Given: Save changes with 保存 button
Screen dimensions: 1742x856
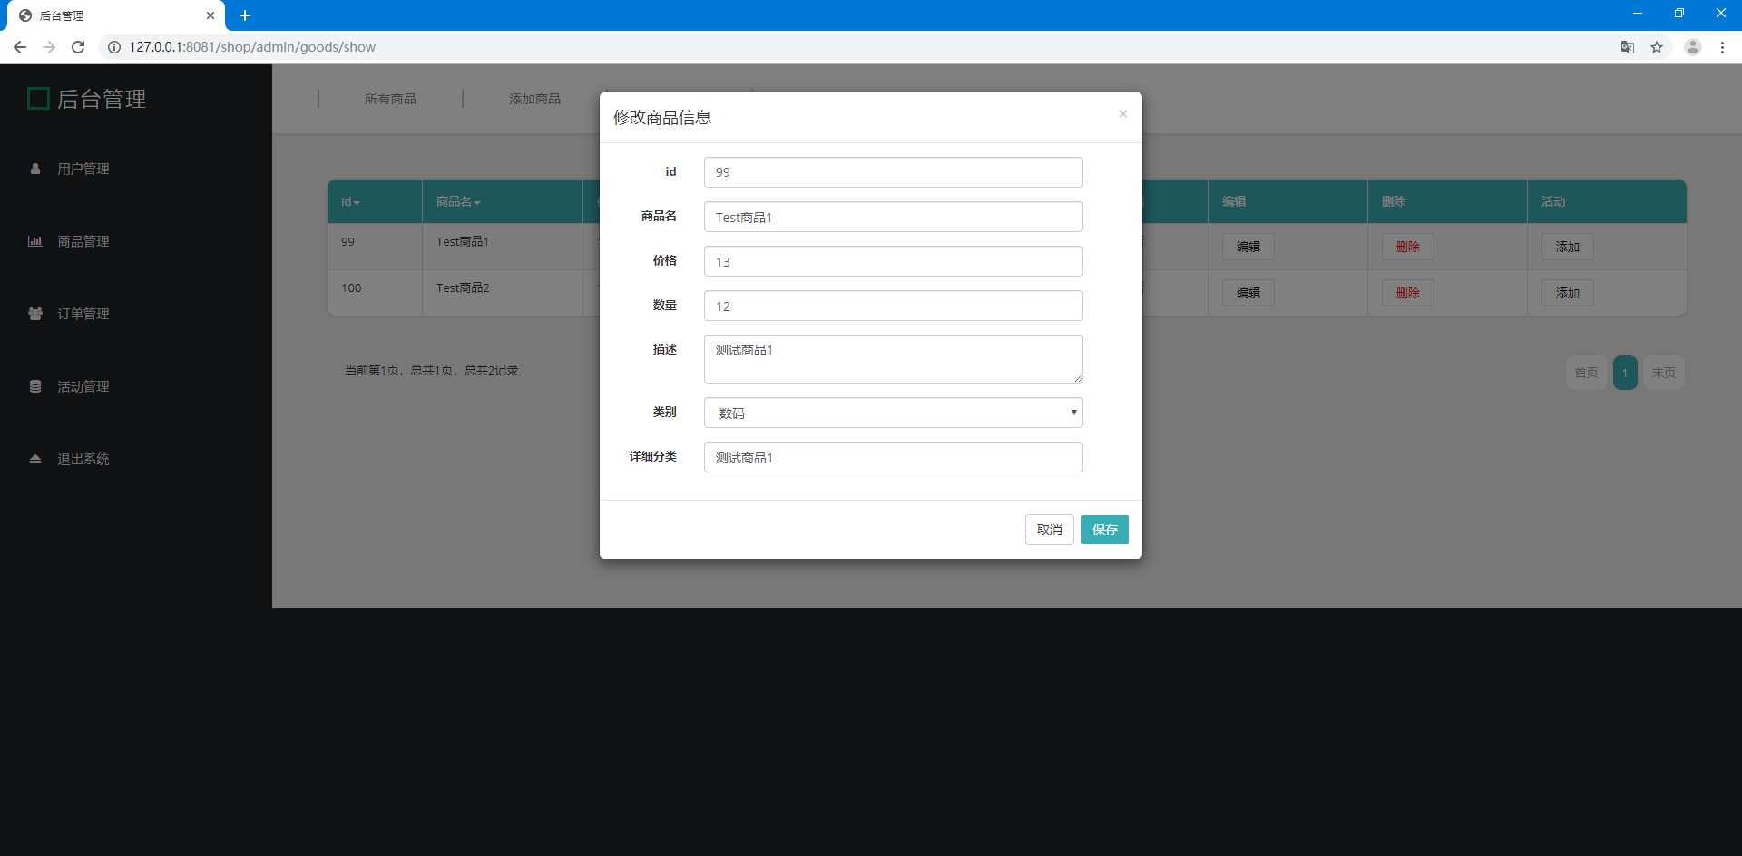Looking at the screenshot, I should tap(1105, 530).
